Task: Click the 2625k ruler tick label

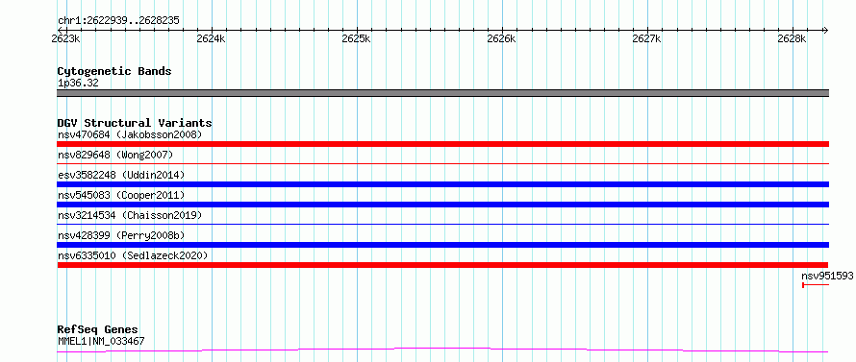Action: point(357,39)
